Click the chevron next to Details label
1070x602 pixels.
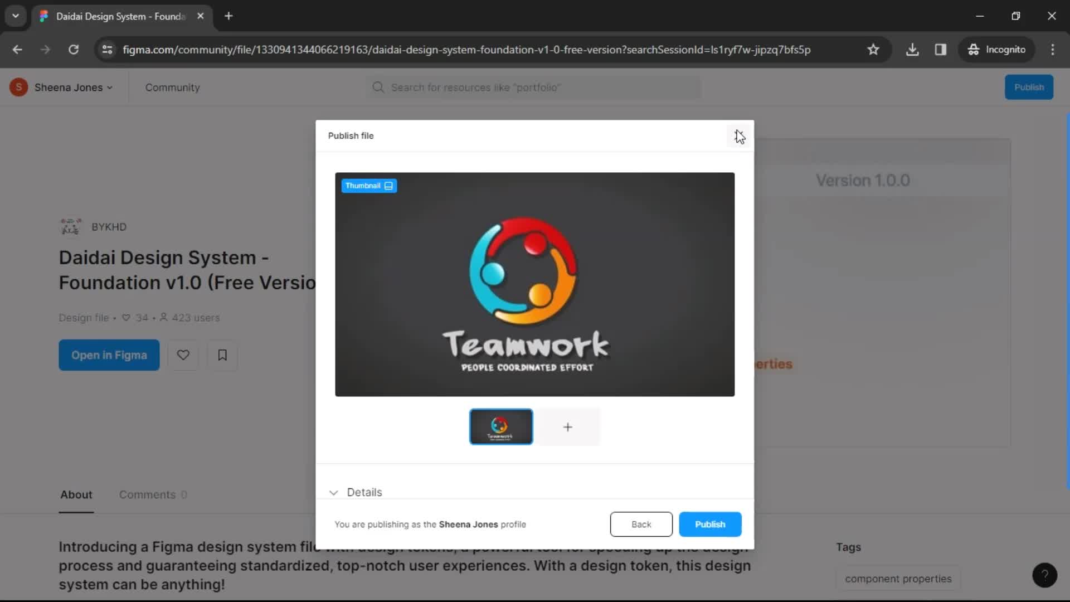pyautogui.click(x=334, y=492)
